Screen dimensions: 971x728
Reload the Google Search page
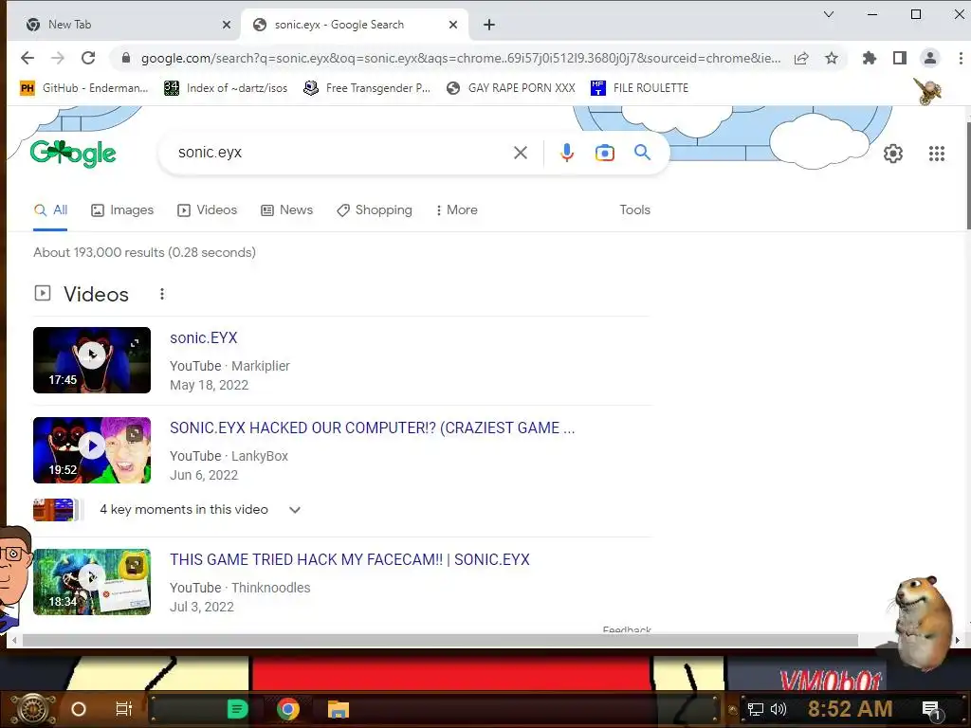88,58
